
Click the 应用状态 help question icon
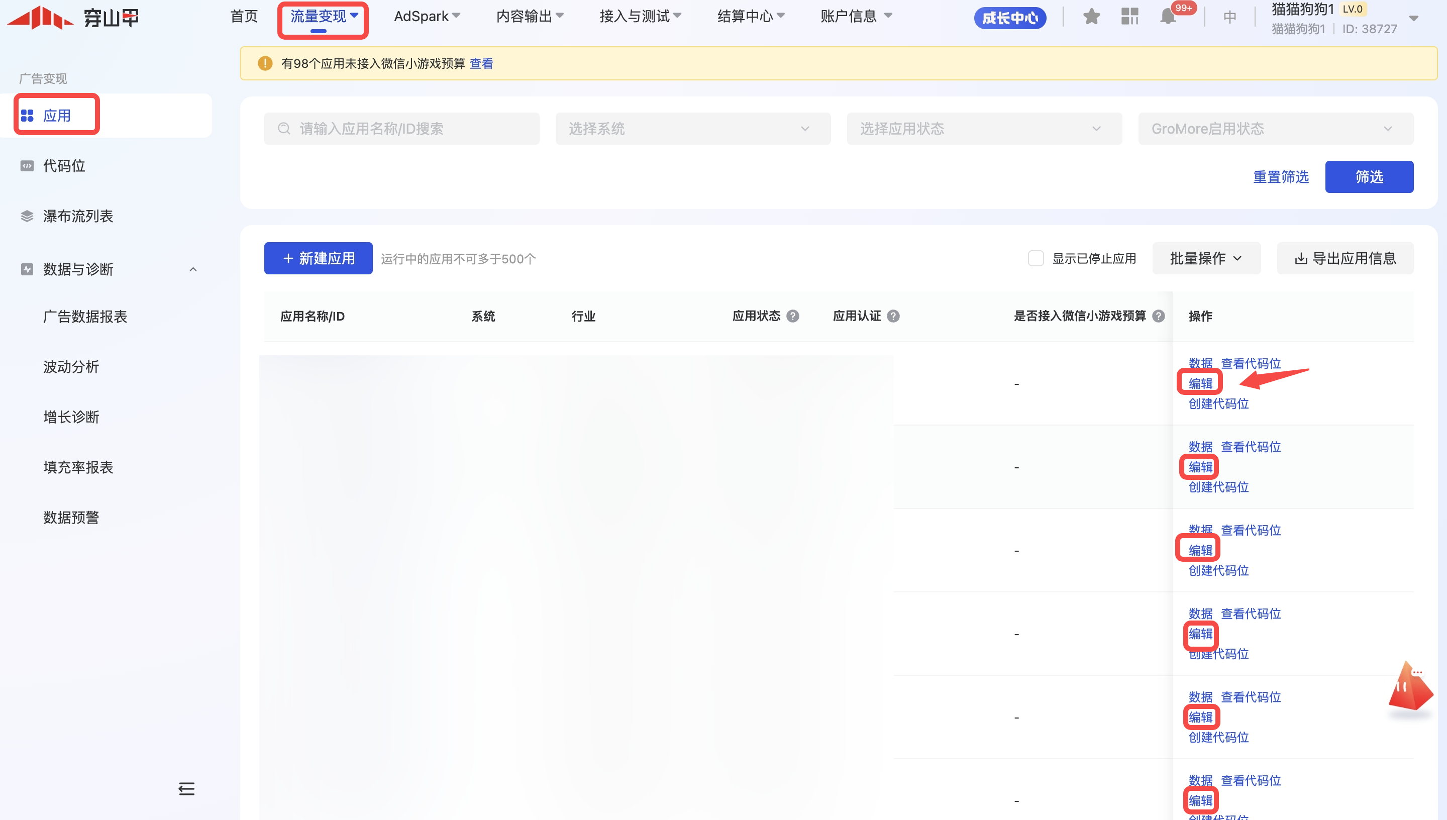click(793, 316)
